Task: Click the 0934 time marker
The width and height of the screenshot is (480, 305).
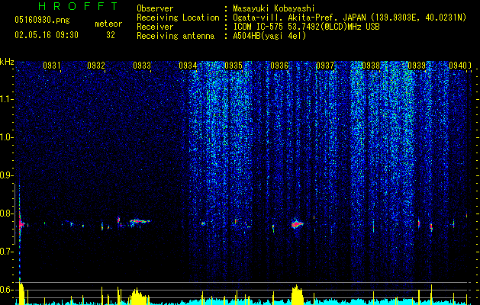Action: point(188,66)
